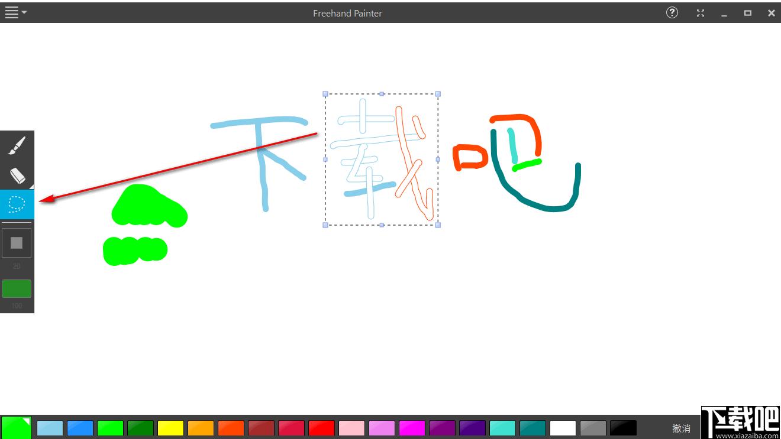Choose the turquoise color swatch

502,428
